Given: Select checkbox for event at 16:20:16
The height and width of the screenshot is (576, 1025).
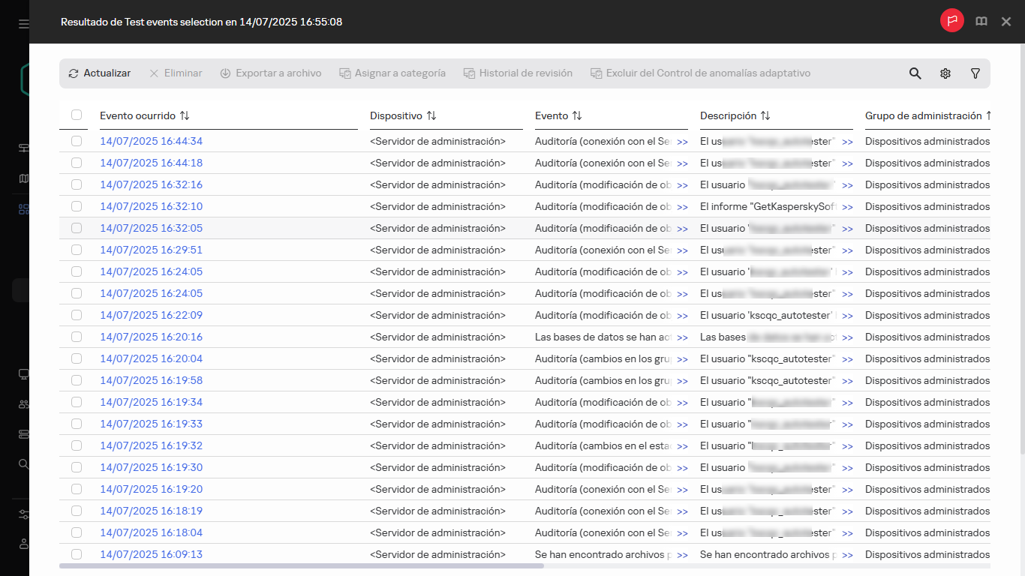Looking at the screenshot, I should coord(77,337).
